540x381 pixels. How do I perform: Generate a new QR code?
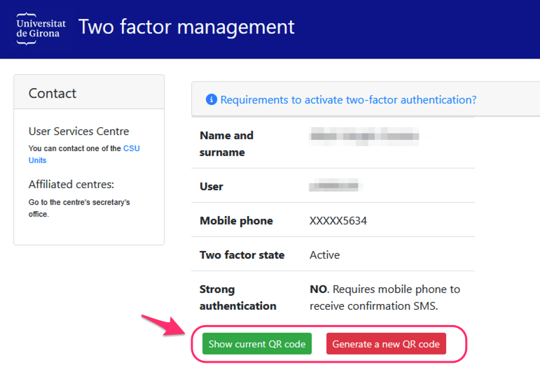386,344
